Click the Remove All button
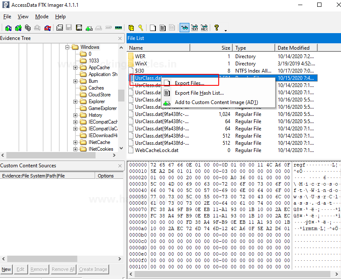Image resolution: width=341 pixels, height=279 pixels. click(x=63, y=269)
